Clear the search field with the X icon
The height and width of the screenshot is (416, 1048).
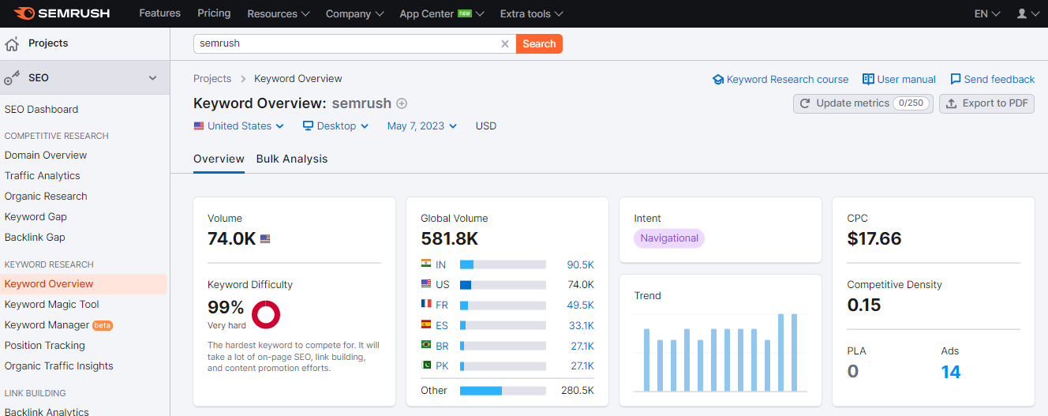coord(505,44)
